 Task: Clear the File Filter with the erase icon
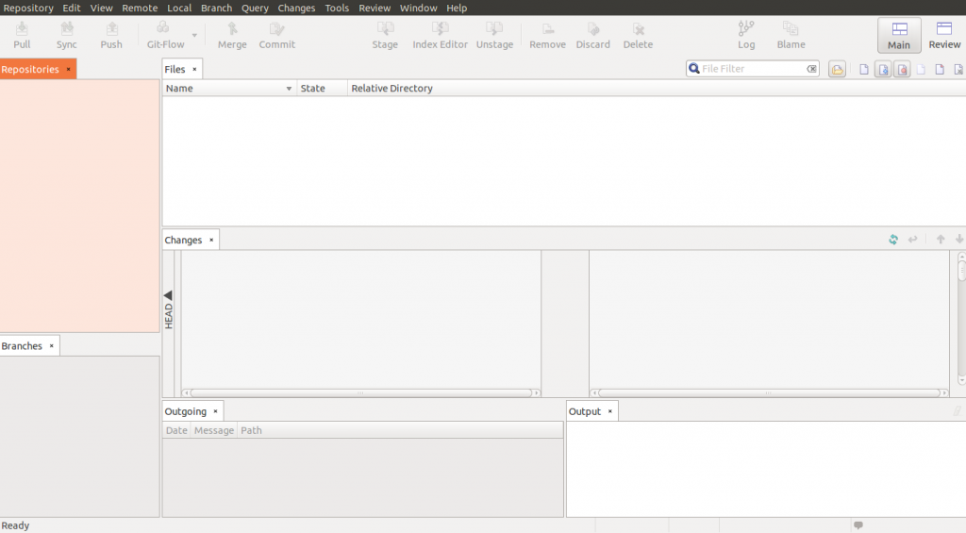[811, 69]
